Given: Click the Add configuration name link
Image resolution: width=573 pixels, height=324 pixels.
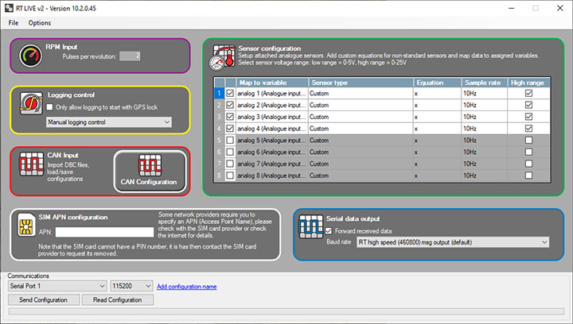Looking at the screenshot, I should [186, 287].
